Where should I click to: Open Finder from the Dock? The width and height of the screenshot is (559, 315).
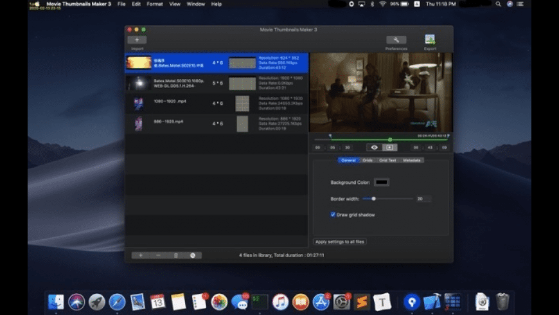56,301
